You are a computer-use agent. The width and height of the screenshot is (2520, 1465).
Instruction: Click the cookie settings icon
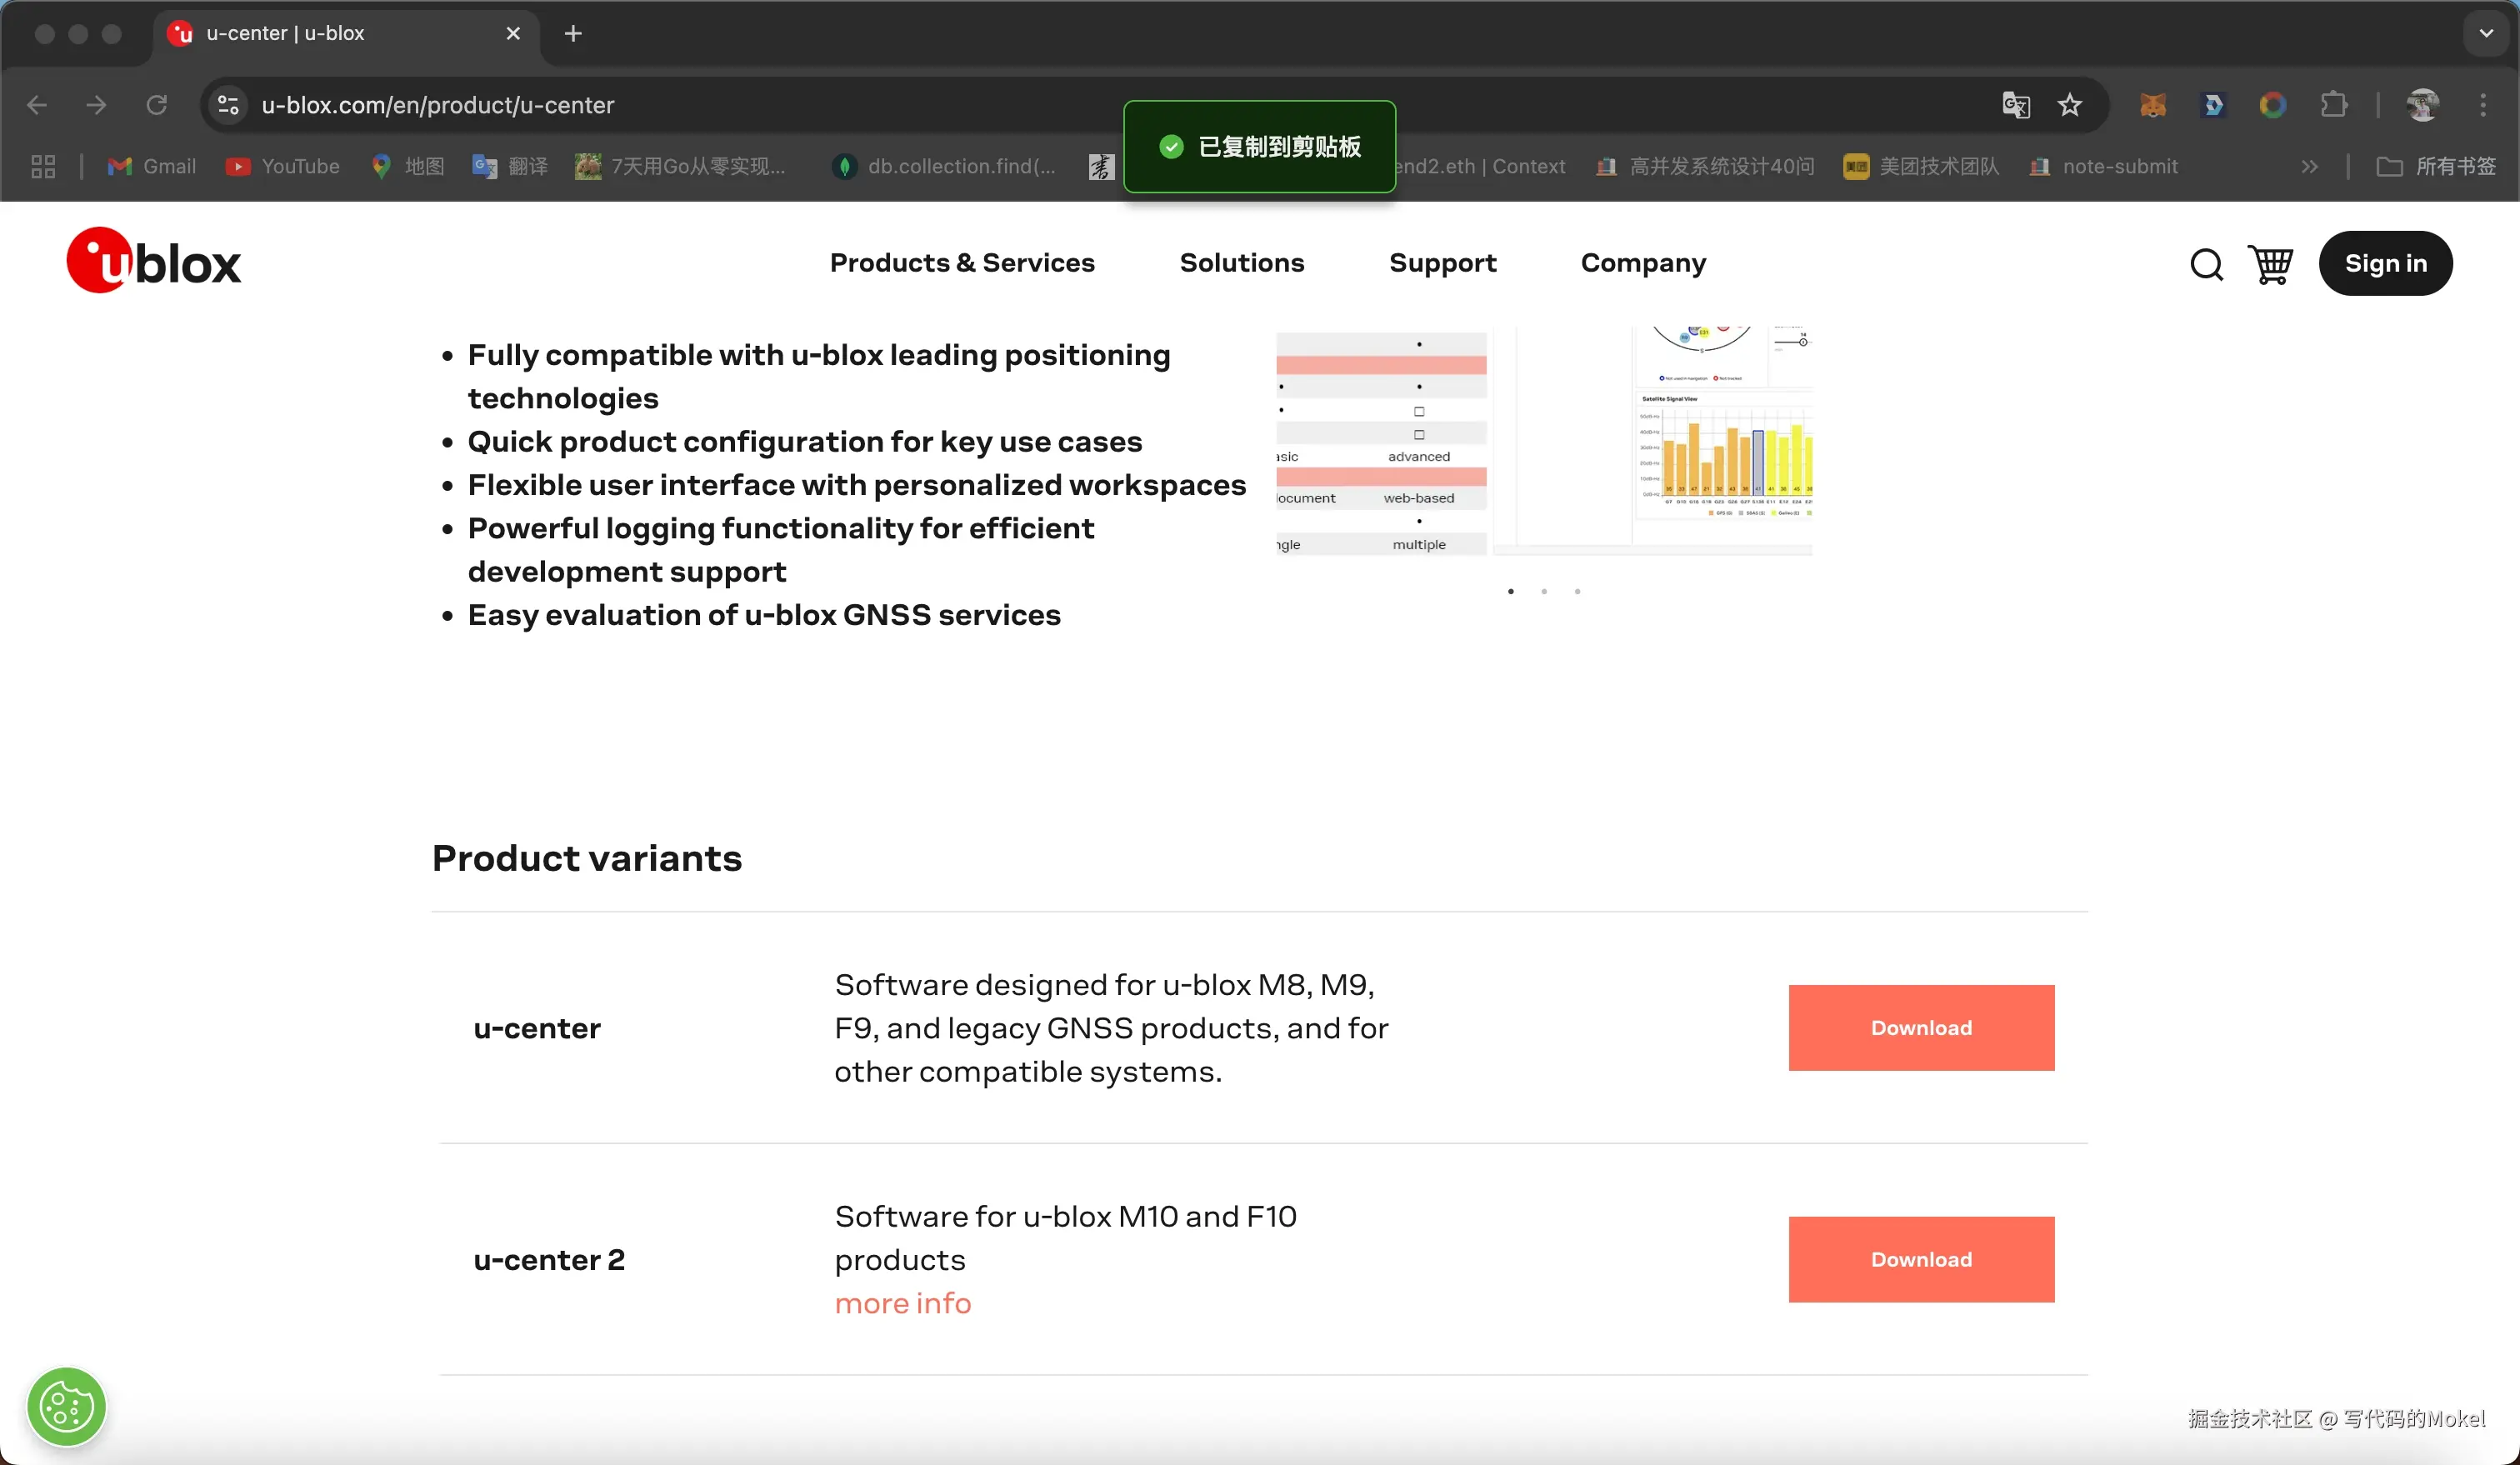(66, 1406)
